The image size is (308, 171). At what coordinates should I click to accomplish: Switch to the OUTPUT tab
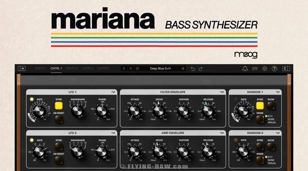coord(103,68)
